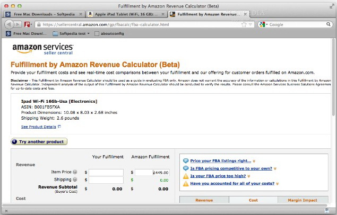Switch to Free Mac Downloads - Softpedia tab
This screenshot has height=215, width=337.
(44, 14)
